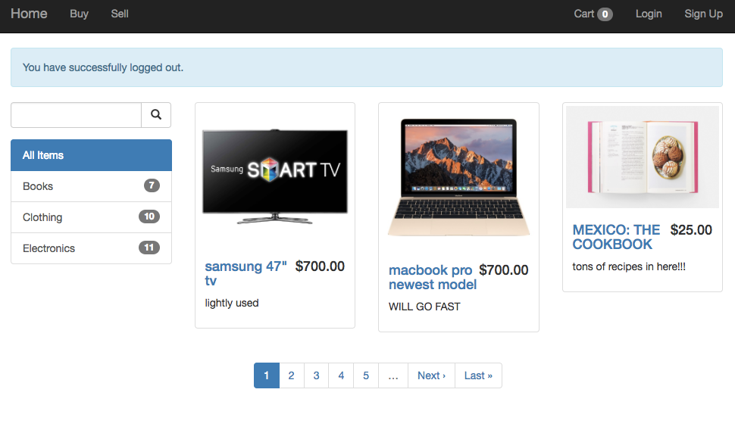The height and width of the screenshot is (433, 735).
Task: Jump to the Last page
Action: click(x=479, y=375)
